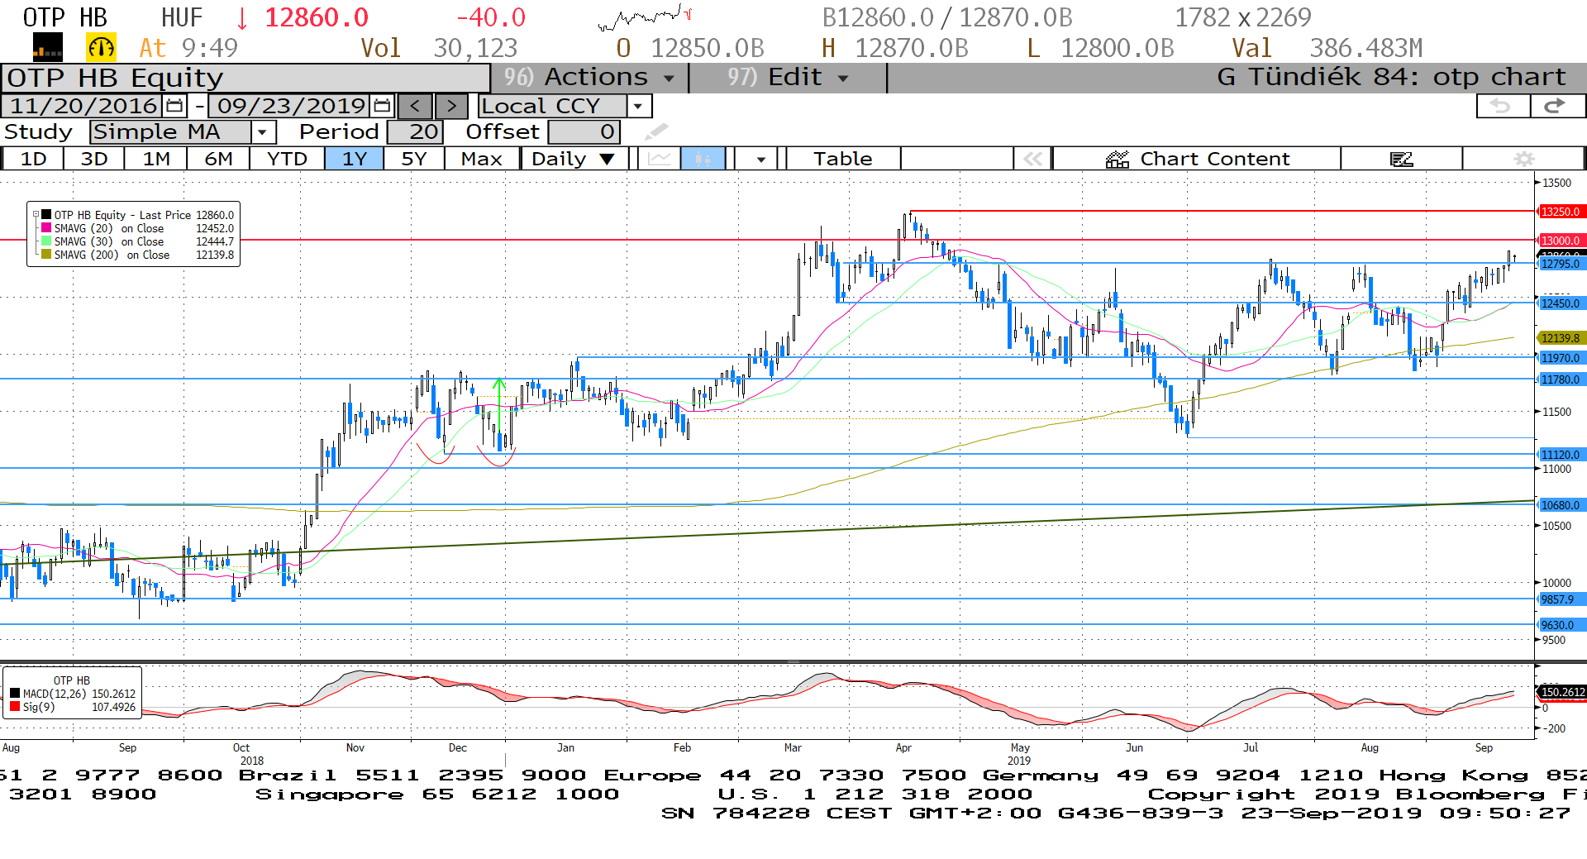The width and height of the screenshot is (1587, 859).
Task: Click the volume value 30,123
Action: click(x=475, y=48)
